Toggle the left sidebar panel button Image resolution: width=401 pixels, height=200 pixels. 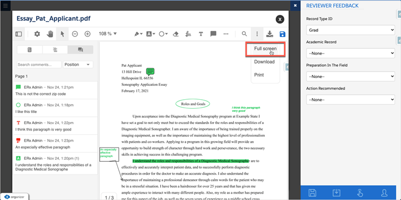pos(19,34)
